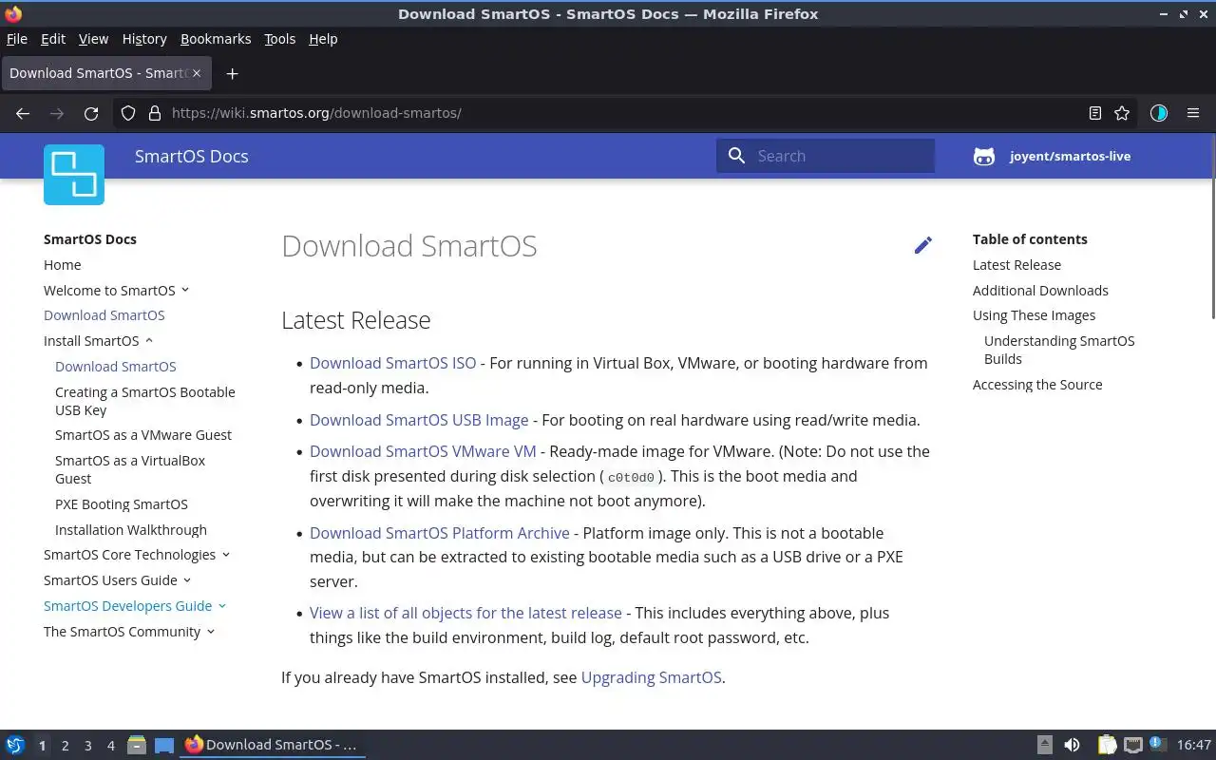Open the File menu
The width and height of the screenshot is (1216, 760).
(17, 39)
